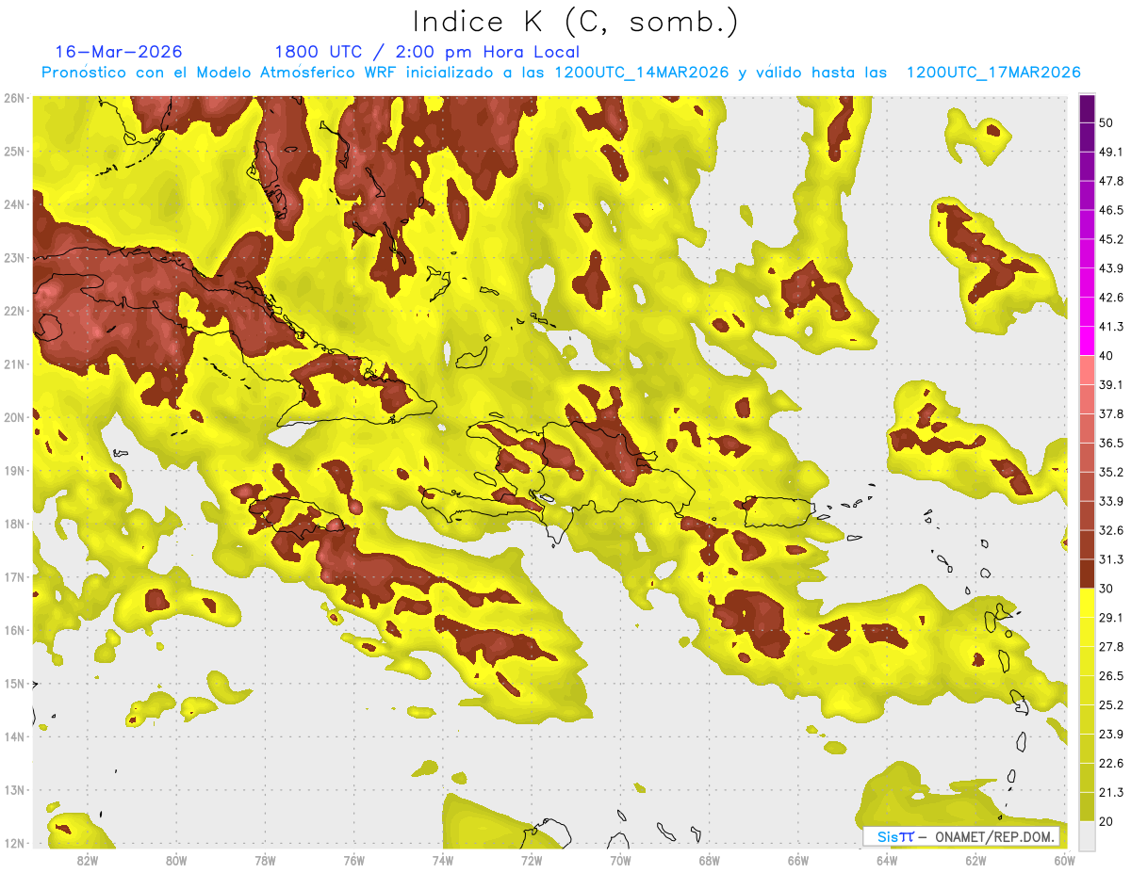Viewport: 1131px width, 873px height.
Task: Click the colorbar value '47.8'
Action: coord(1111,181)
